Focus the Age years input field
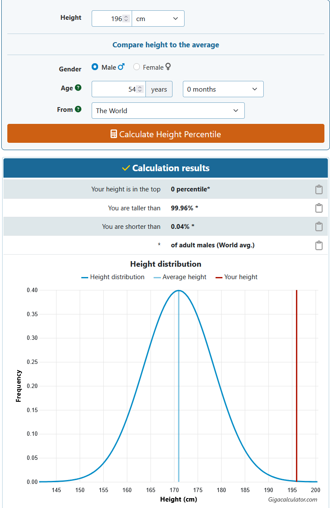Viewport: 330px width, 508px height. (x=118, y=89)
